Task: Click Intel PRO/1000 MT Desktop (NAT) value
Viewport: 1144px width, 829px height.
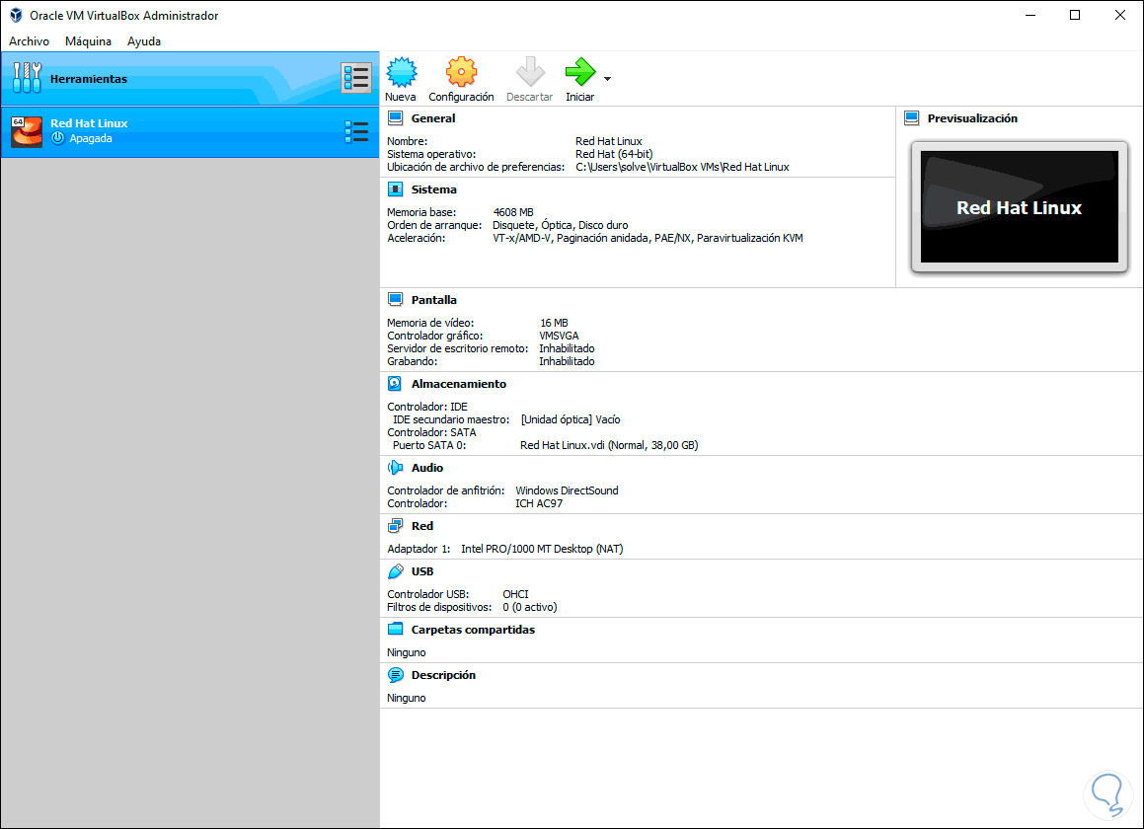Action: pos(542,549)
